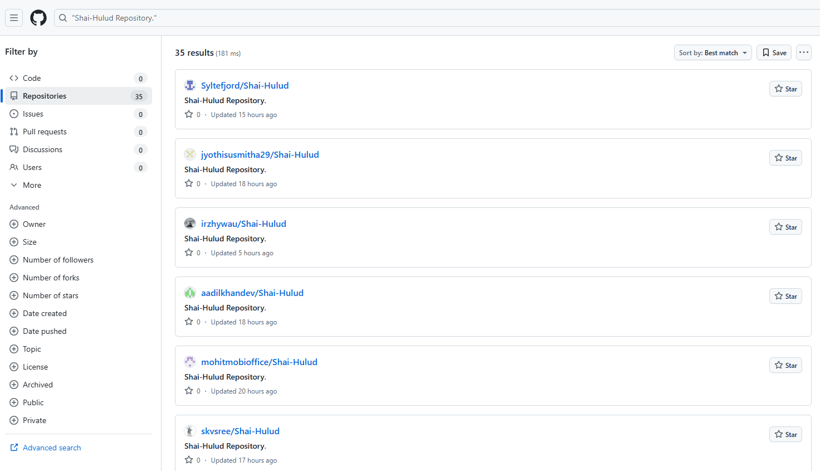The image size is (820, 471).
Task: Star the irzhywau/Shai-Hulud repository
Action: [785, 227]
